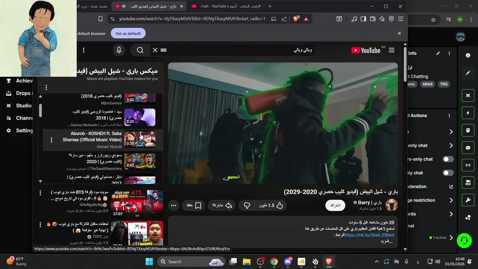The image size is (478, 269).
Task: Toggle the second only chat switch
Action: click(x=448, y=173)
